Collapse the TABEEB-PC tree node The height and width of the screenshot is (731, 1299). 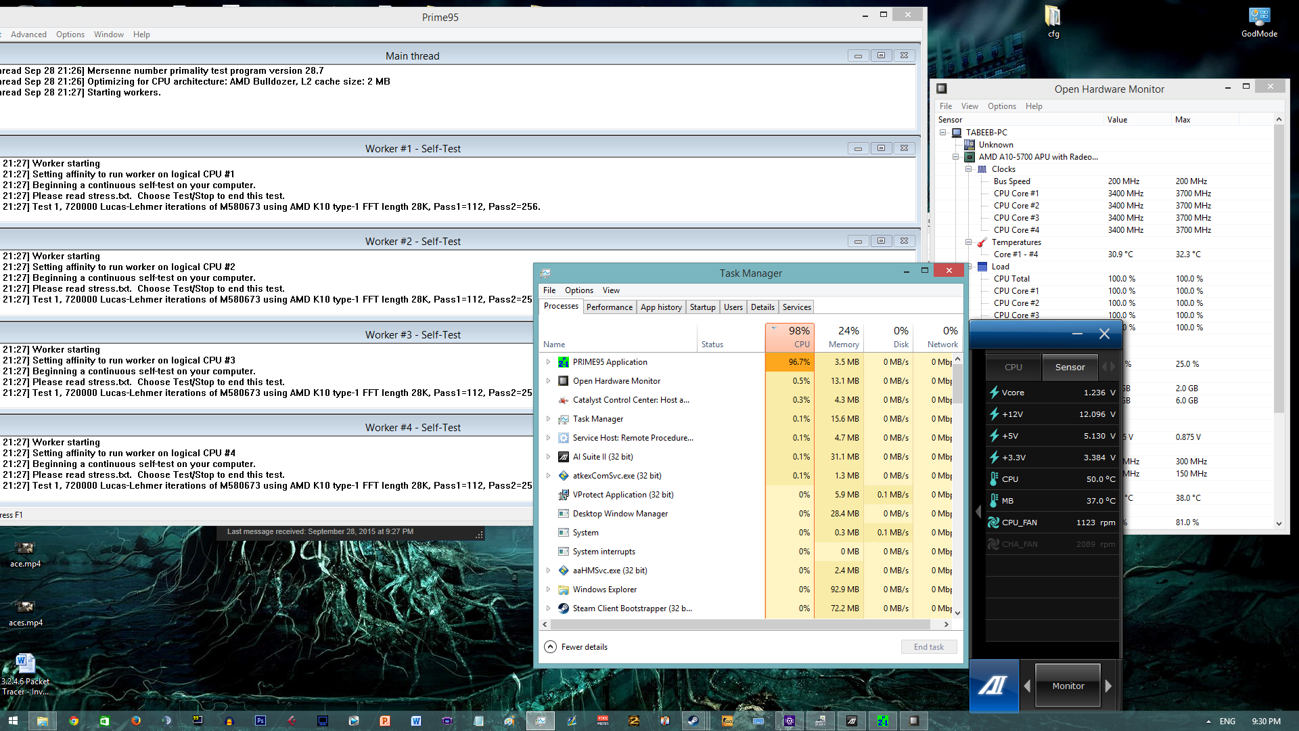point(942,133)
